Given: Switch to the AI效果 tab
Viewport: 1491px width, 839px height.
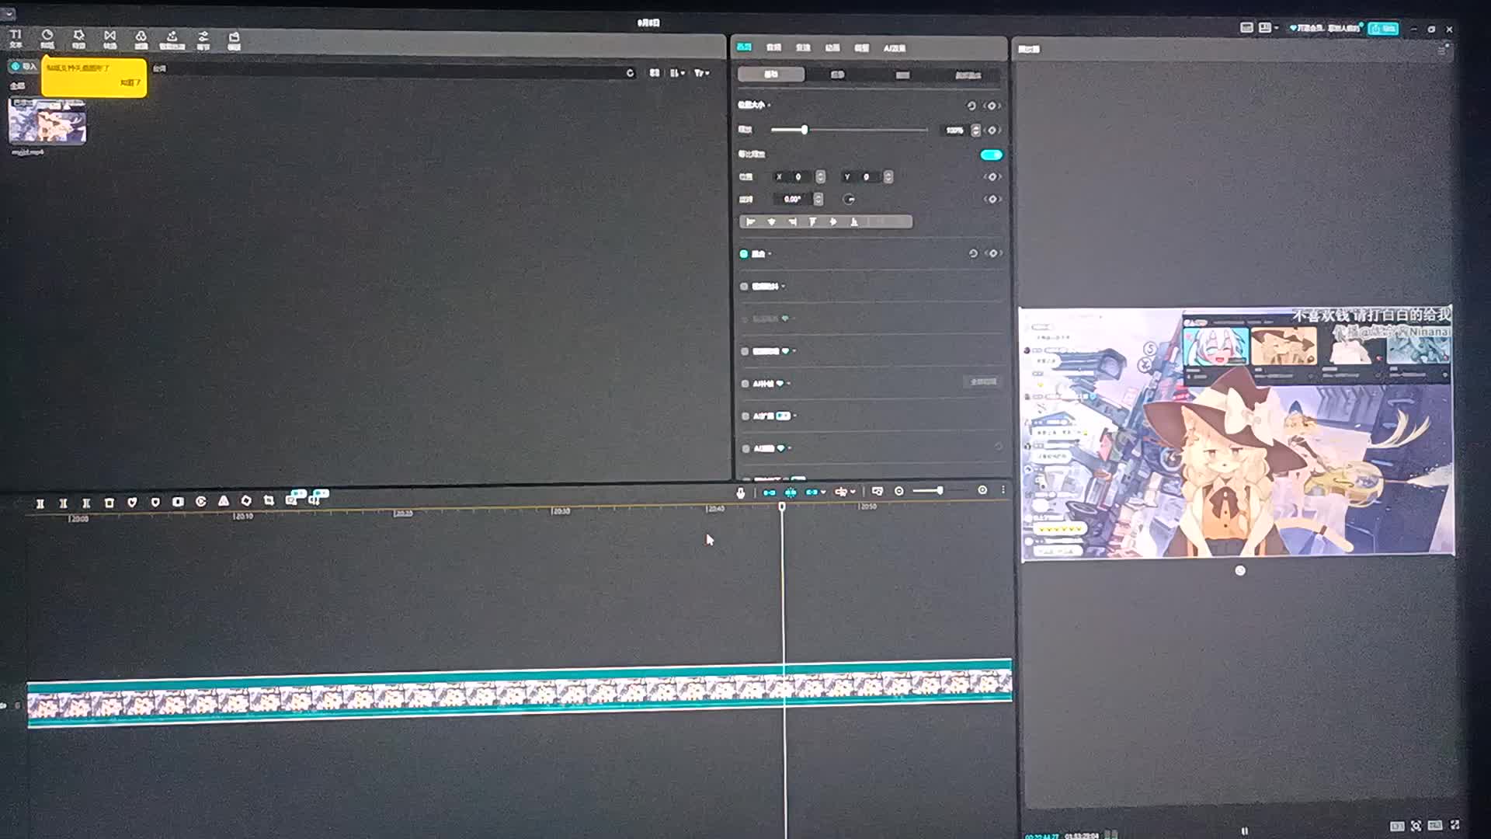Looking at the screenshot, I should point(895,48).
